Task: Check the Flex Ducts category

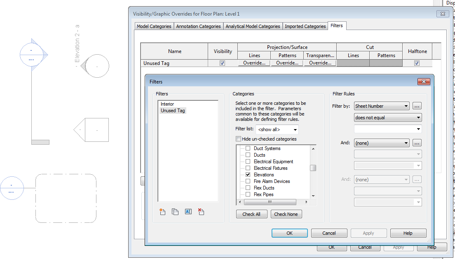Action: click(248, 188)
